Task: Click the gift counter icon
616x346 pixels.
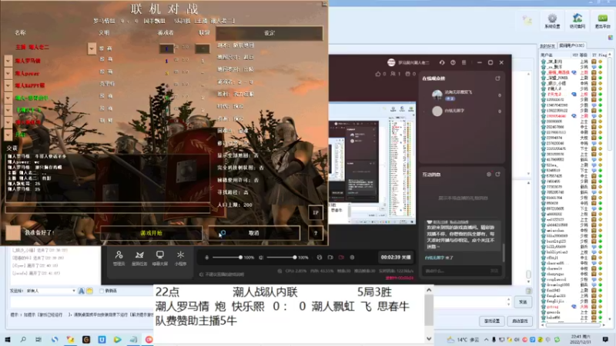Action: pos(408,74)
